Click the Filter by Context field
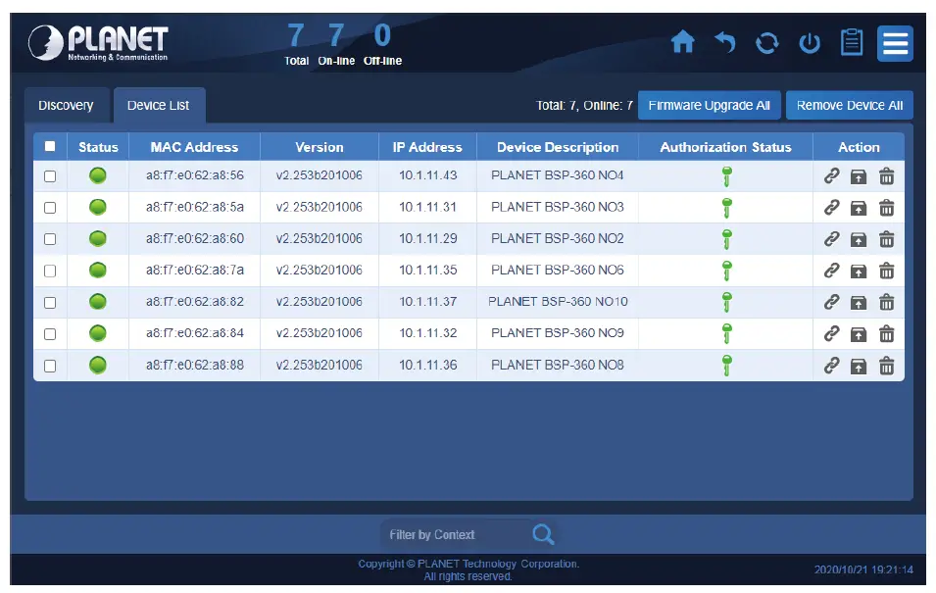Image resolution: width=936 pixels, height=593 pixels. 455,534
